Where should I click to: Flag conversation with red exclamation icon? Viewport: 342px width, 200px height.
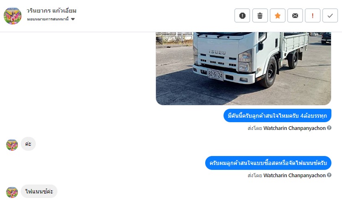(x=313, y=15)
